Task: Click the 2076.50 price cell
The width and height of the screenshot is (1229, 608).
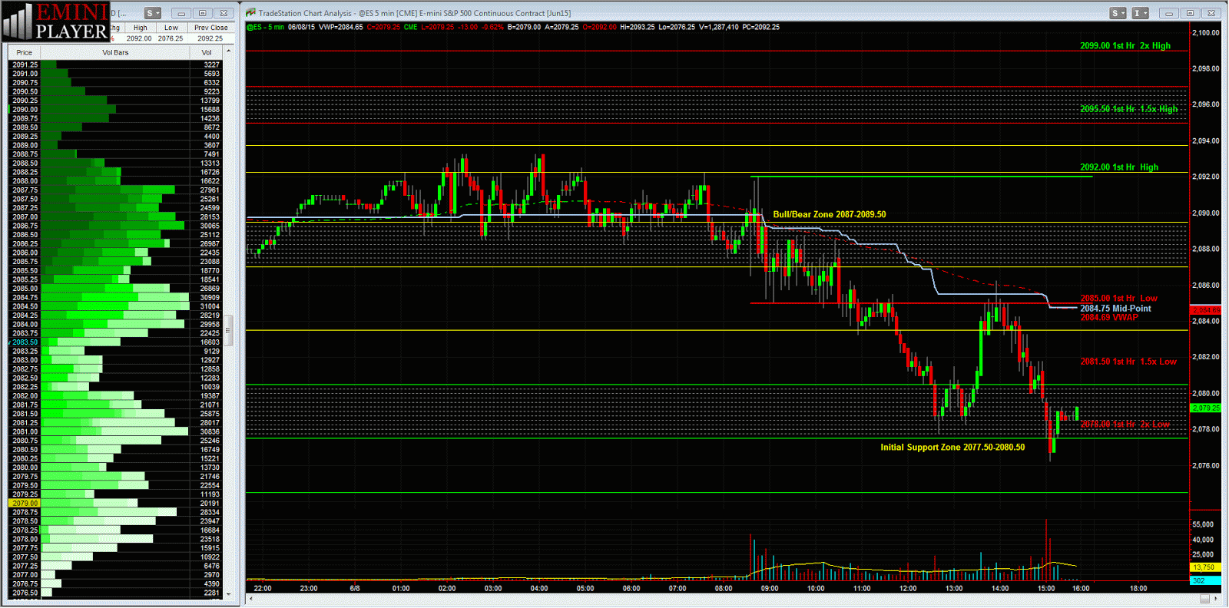Action: (x=25, y=593)
